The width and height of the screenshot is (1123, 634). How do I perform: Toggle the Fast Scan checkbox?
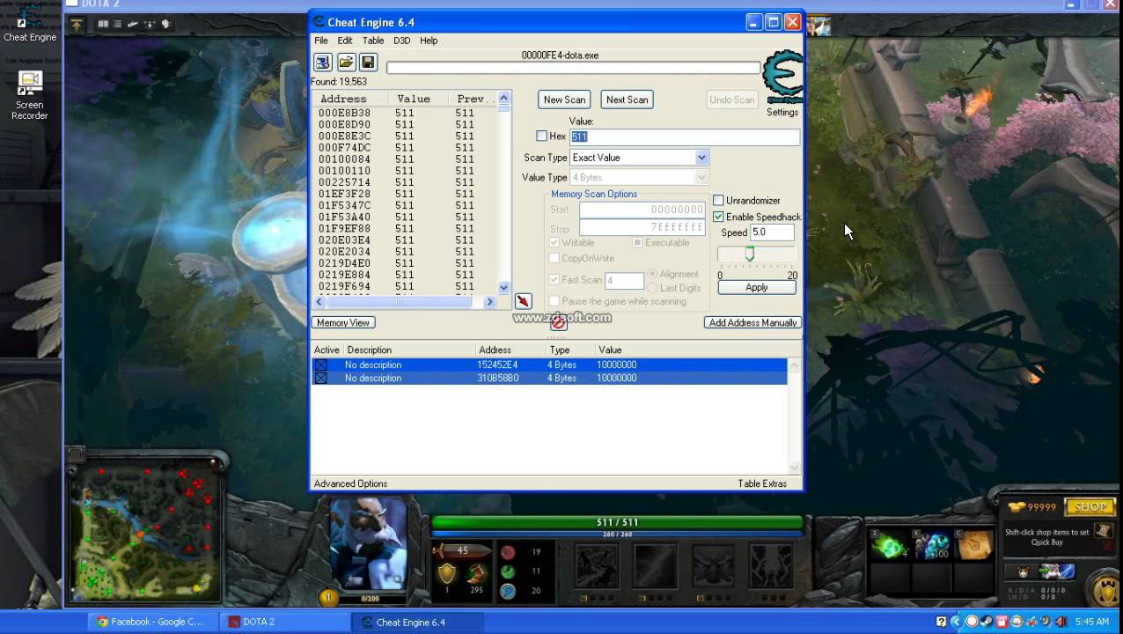554,280
